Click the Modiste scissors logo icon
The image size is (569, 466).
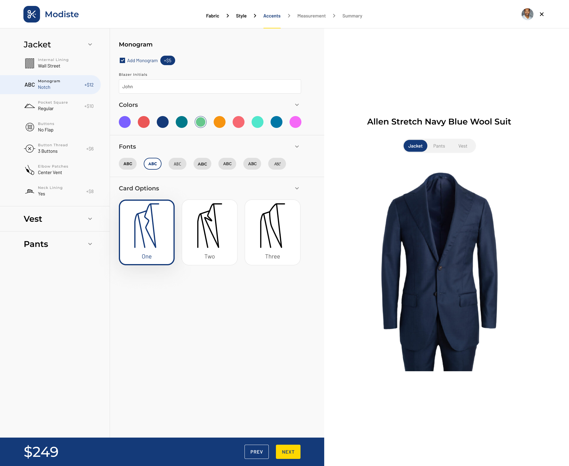[32, 14]
